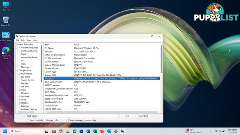Expand the Storage tree node
This screenshot has height=135, width=240.
[19, 103]
